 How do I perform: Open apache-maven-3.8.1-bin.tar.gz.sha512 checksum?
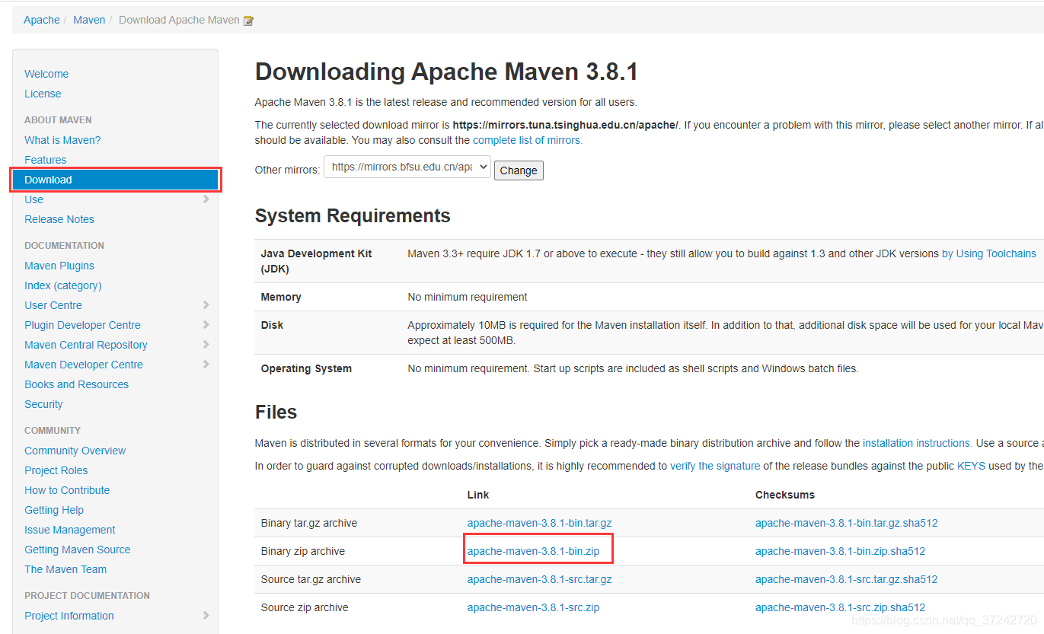tap(847, 523)
